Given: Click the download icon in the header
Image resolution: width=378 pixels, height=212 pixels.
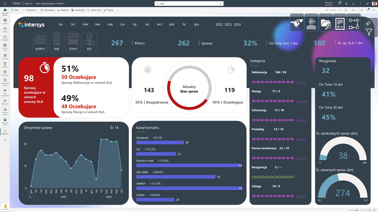Looking at the screenshot, I should point(353,3).
